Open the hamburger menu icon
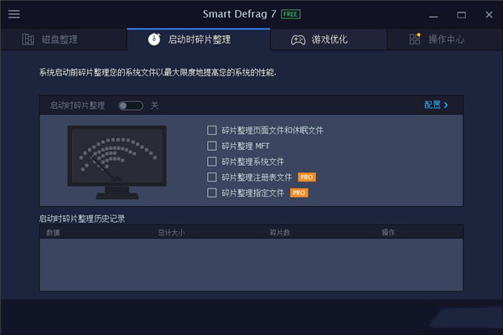Image resolution: width=503 pixels, height=335 pixels. point(14,14)
